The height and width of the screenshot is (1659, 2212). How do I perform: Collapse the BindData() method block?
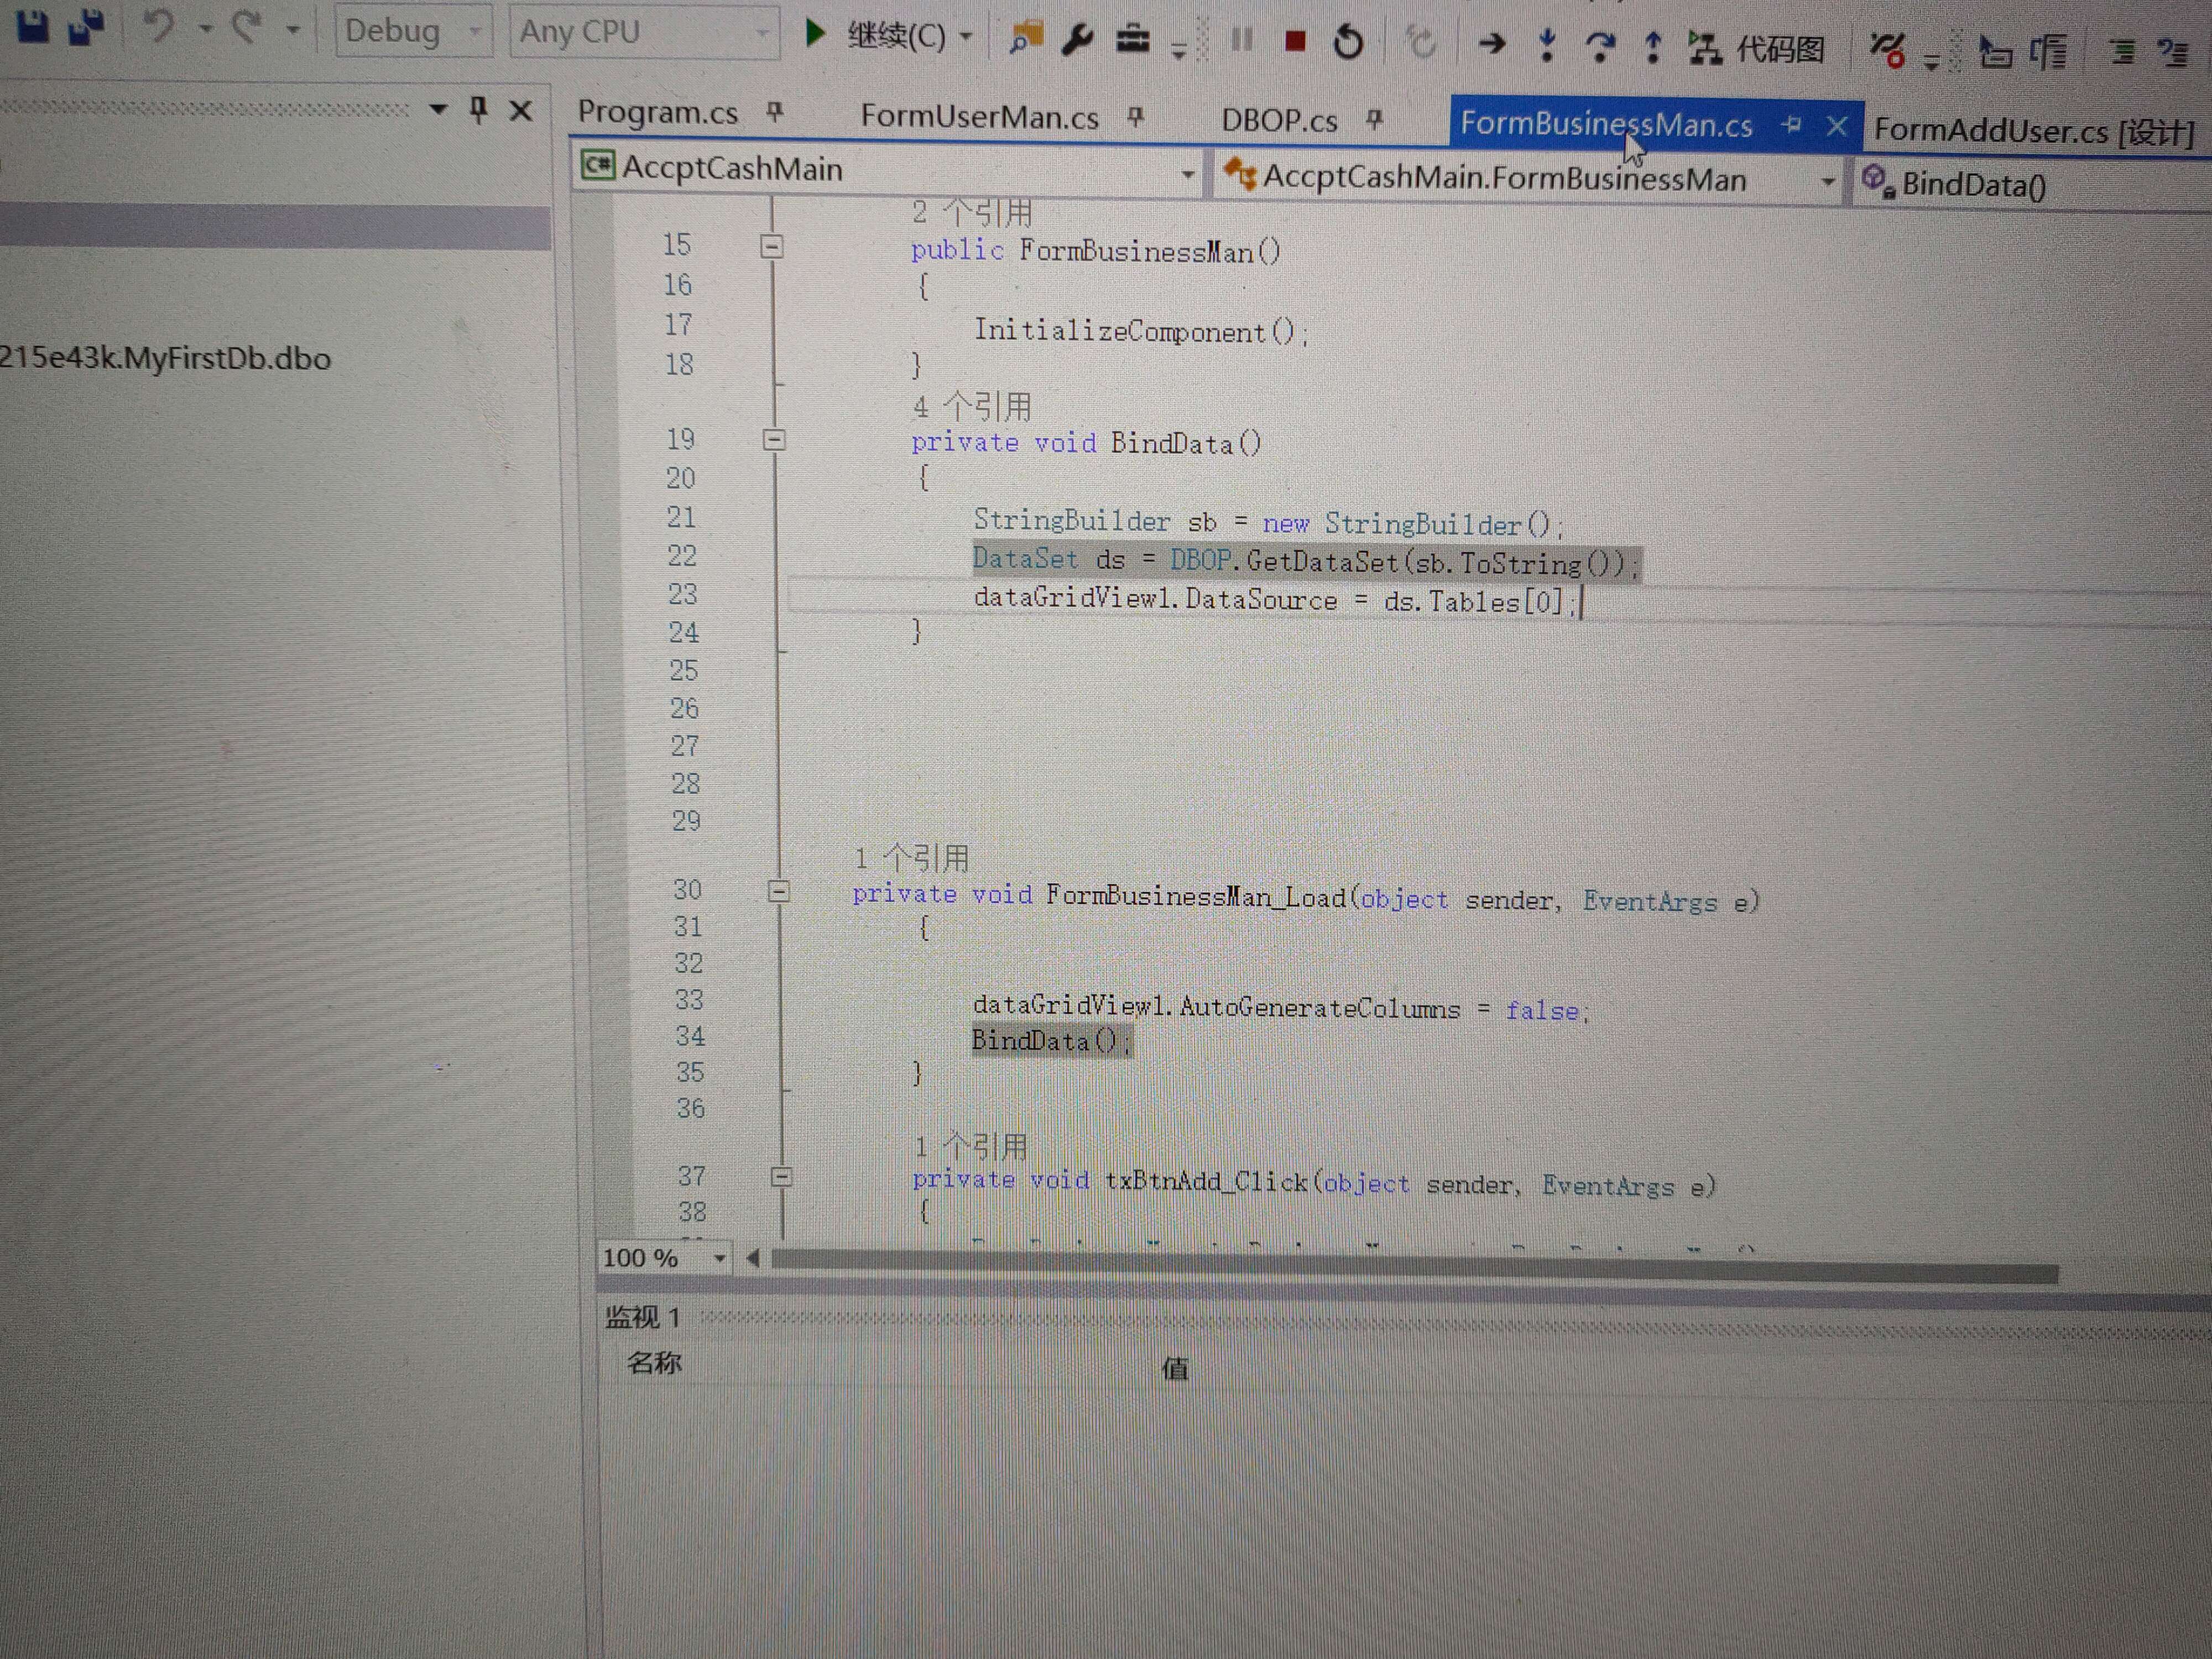point(774,439)
